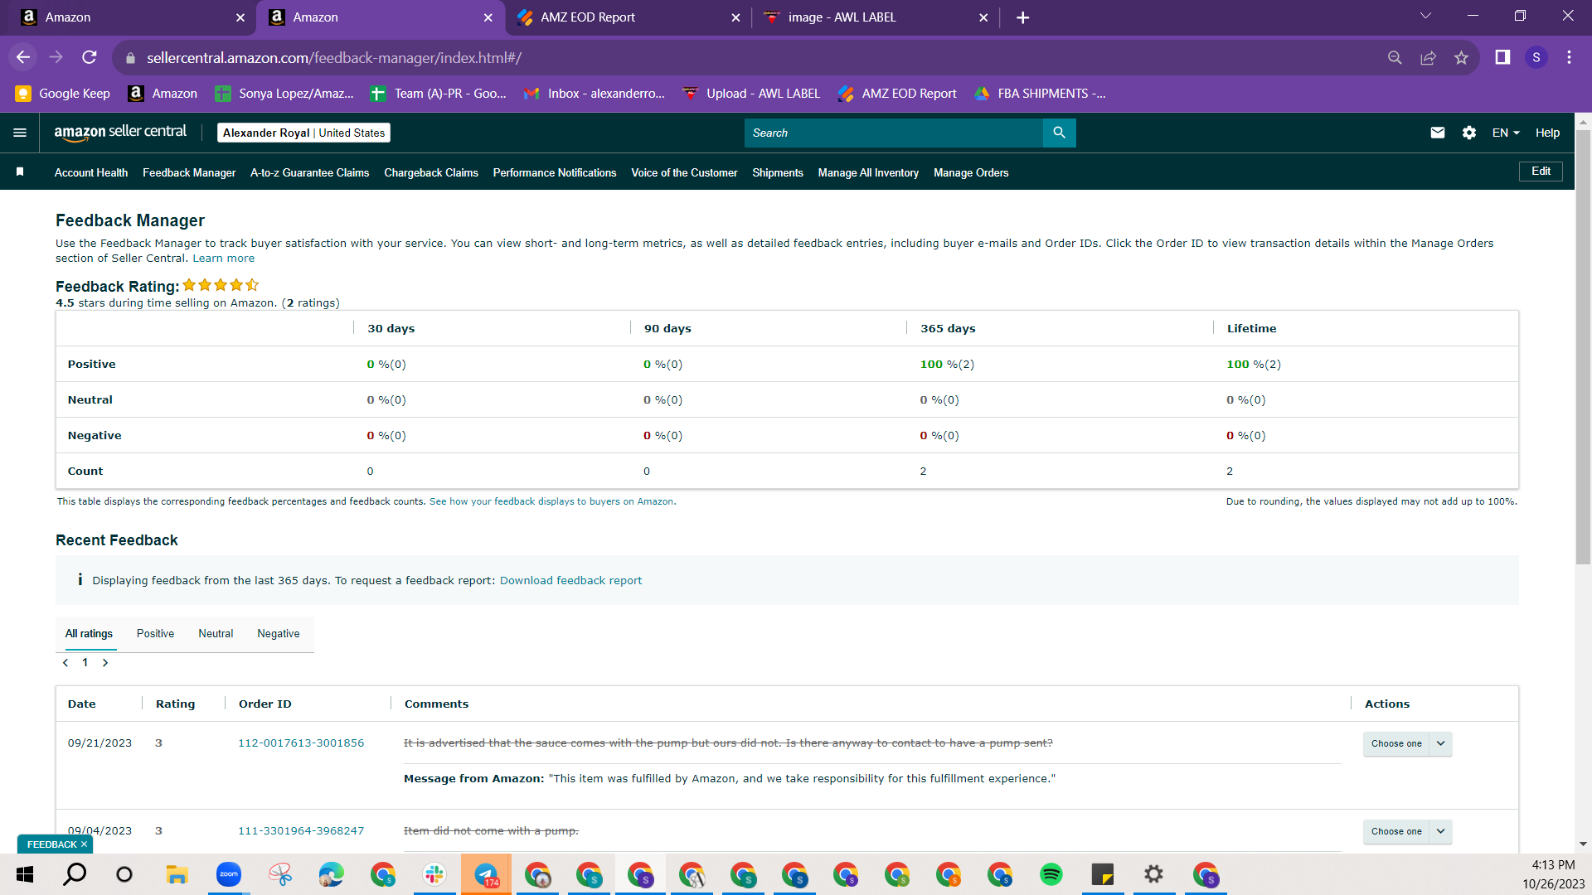The height and width of the screenshot is (895, 1592).
Task: Click the search magnifier button in Seller Central
Action: pos(1059,133)
